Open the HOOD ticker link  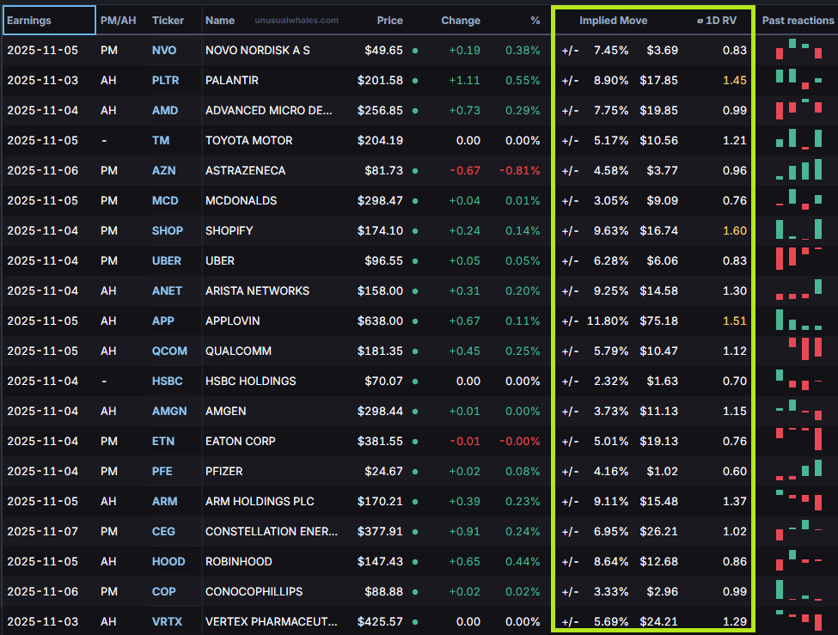pyautogui.click(x=168, y=561)
